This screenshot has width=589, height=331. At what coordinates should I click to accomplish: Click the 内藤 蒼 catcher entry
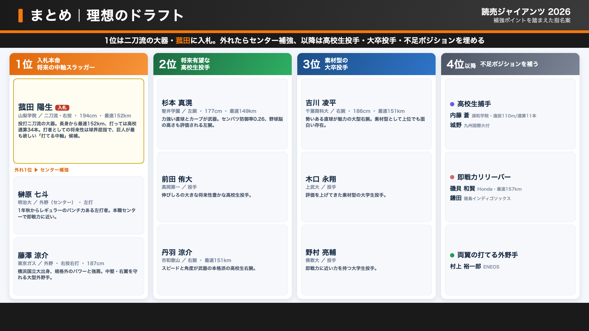[493, 116]
